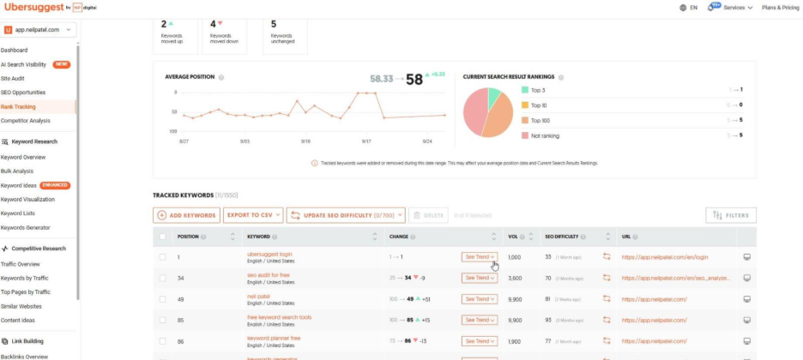Click info icon beside Keyword column header
803x360 pixels.
275,237
